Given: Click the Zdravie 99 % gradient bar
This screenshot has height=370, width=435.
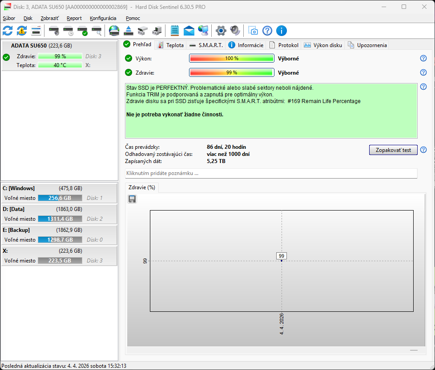Looking at the screenshot, I should pos(232,72).
